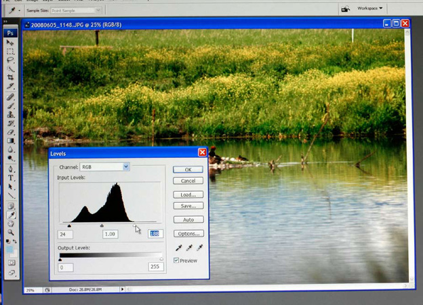Click the Options... button in Levels
The height and width of the screenshot is (305, 423).
(188, 234)
